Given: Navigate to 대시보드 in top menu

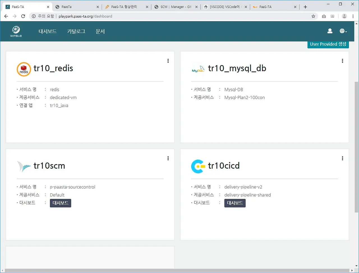Looking at the screenshot, I should 48,31.
